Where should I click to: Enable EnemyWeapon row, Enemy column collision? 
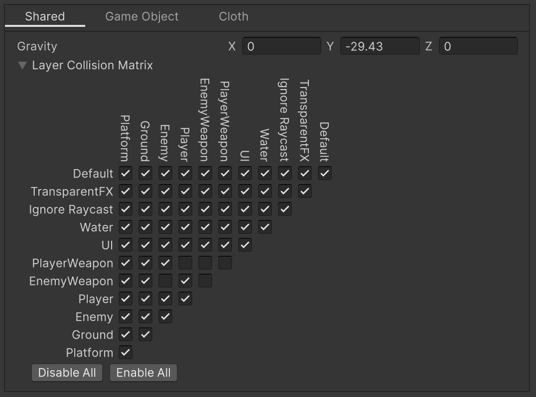pyautogui.click(x=165, y=281)
